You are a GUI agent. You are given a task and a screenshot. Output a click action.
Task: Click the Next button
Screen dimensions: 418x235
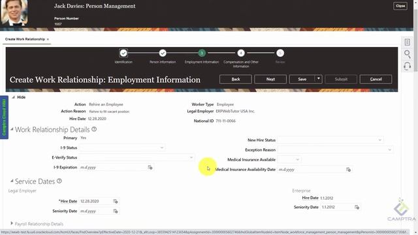tap(270, 79)
